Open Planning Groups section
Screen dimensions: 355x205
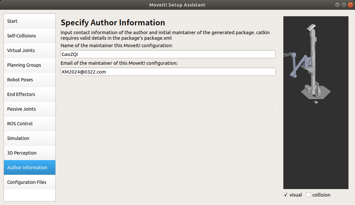pos(30,65)
